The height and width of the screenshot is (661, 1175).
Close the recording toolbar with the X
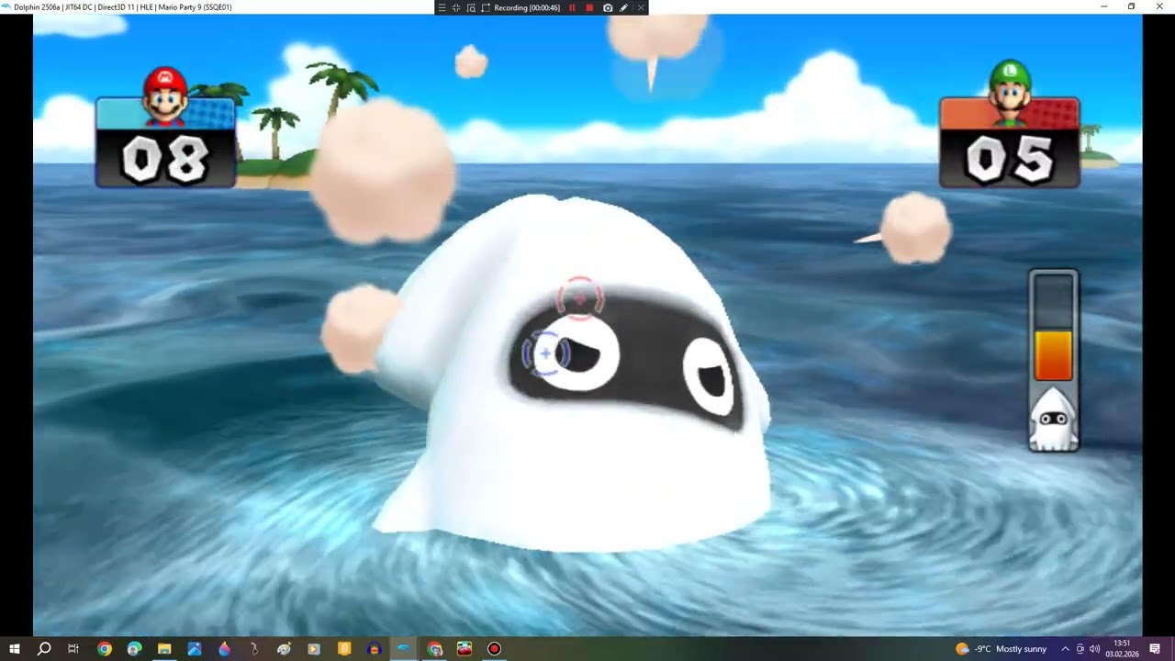(x=641, y=7)
